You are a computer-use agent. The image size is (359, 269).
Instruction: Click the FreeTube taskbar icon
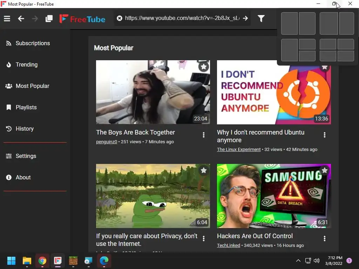58,261
